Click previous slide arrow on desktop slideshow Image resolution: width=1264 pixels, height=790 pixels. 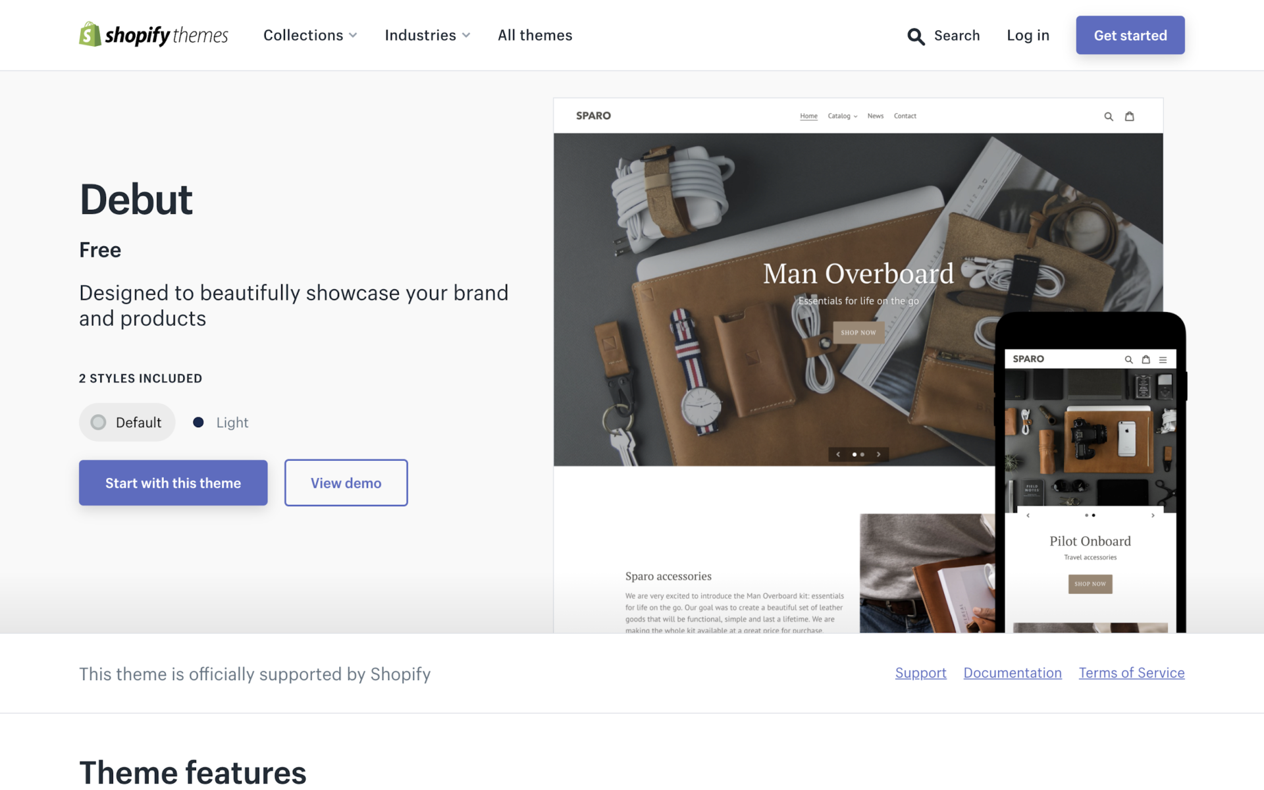[x=838, y=454]
